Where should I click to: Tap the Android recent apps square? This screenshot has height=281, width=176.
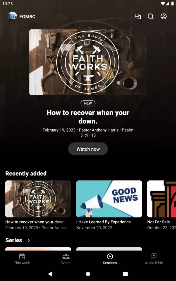[126, 274]
